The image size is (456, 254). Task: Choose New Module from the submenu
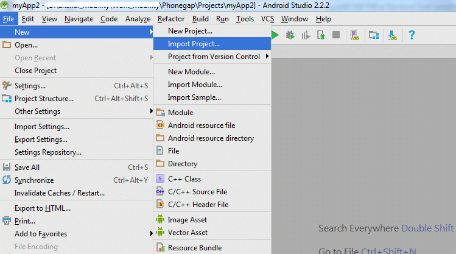pos(191,72)
